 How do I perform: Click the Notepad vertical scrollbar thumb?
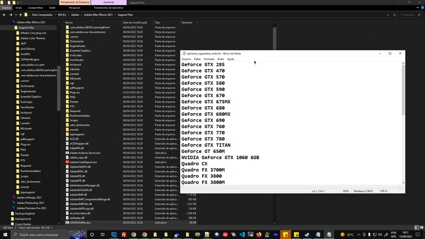[x=403, y=90]
